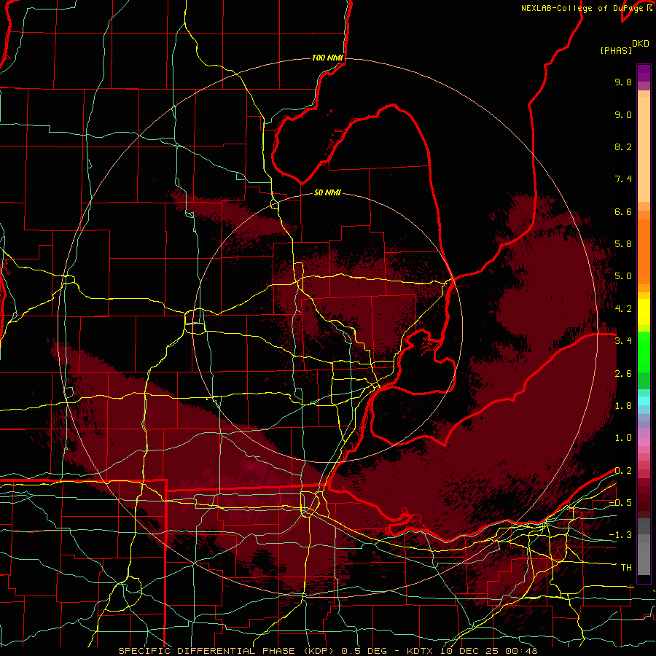Click the [PHAS] legend heading
The image size is (656, 656).
click(x=616, y=50)
